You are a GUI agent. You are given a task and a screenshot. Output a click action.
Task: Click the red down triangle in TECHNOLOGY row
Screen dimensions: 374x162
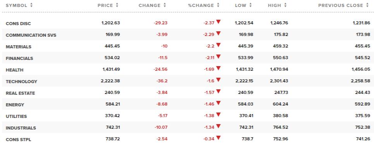[219, 80]
